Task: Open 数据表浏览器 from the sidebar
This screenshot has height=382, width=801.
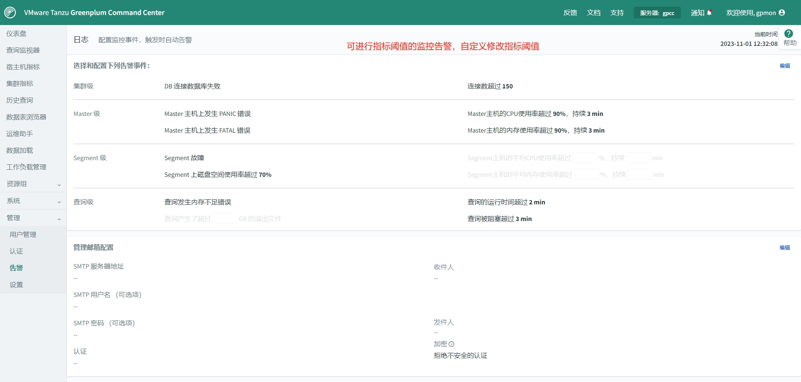Action: pyautogui.click(x=25, y=117)
